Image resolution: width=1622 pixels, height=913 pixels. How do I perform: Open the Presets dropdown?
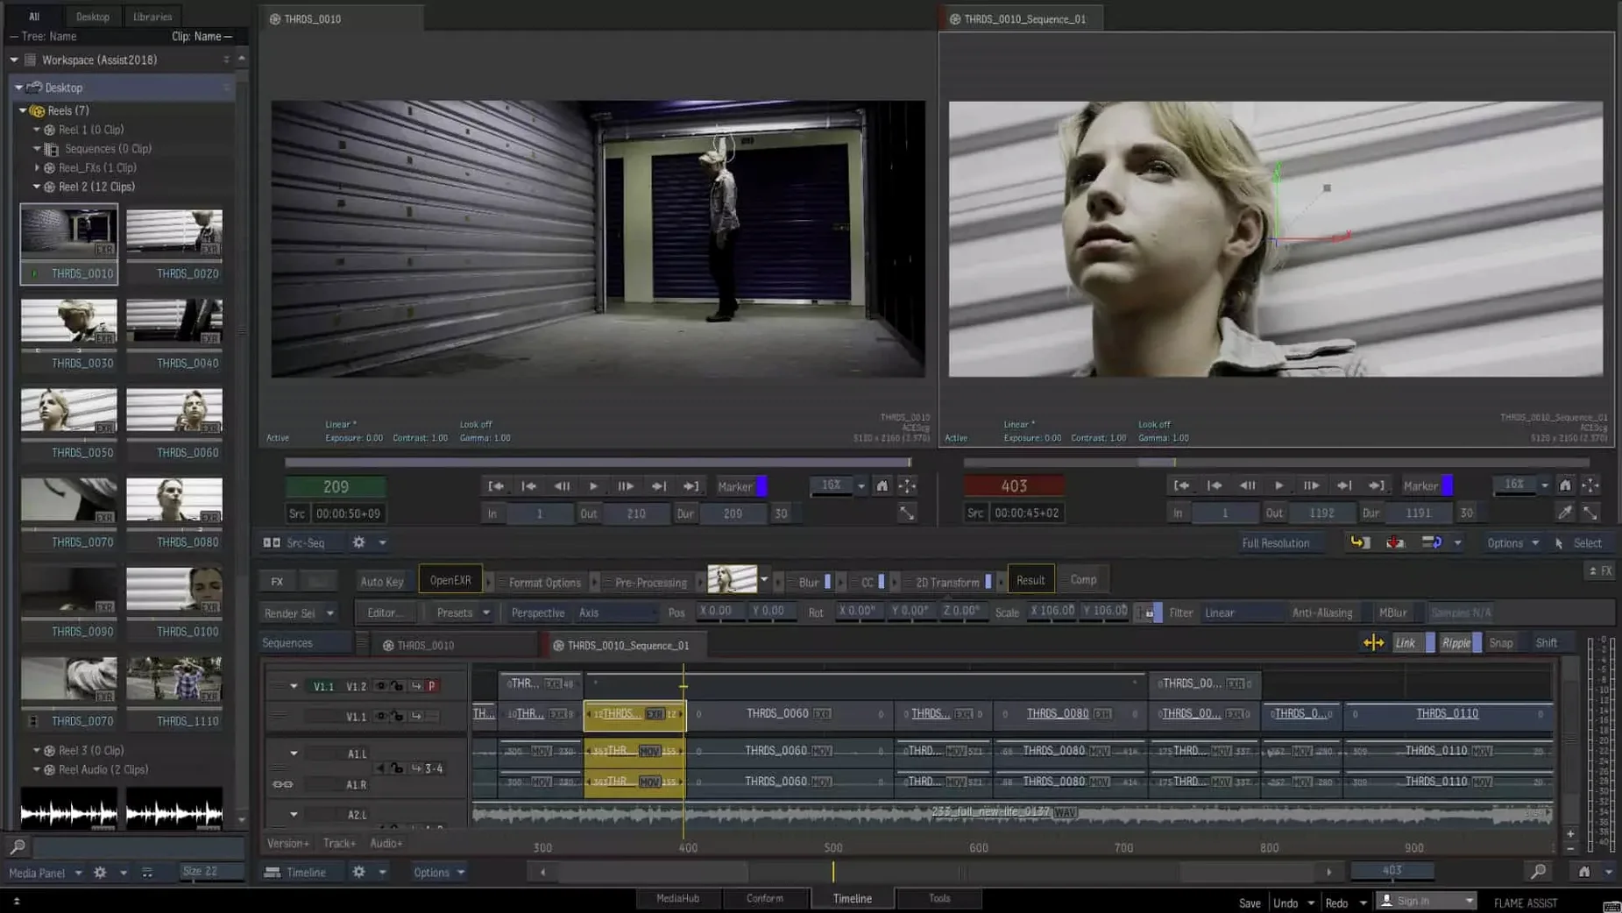[x=462, y=612]
